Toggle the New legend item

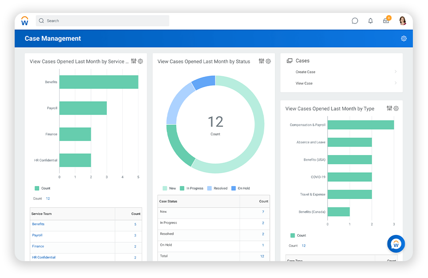pos(169,188)
